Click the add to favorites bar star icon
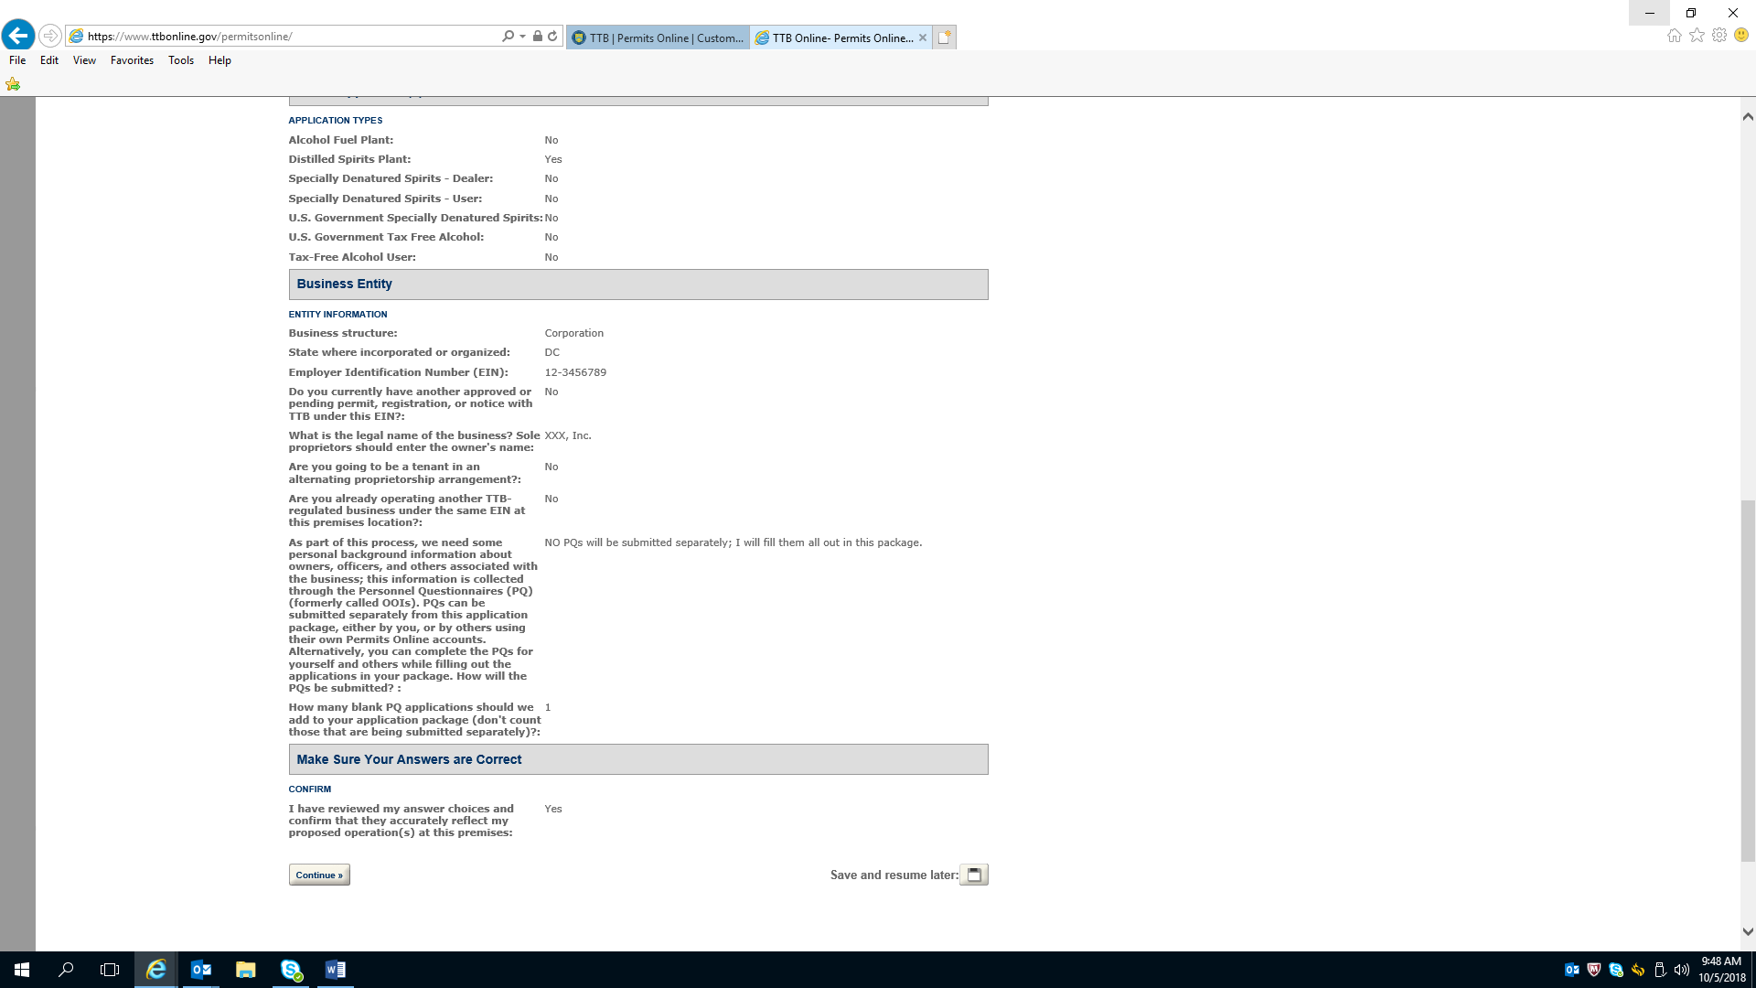This screenshot has height=988, width=1756. (x=13, y=84)
